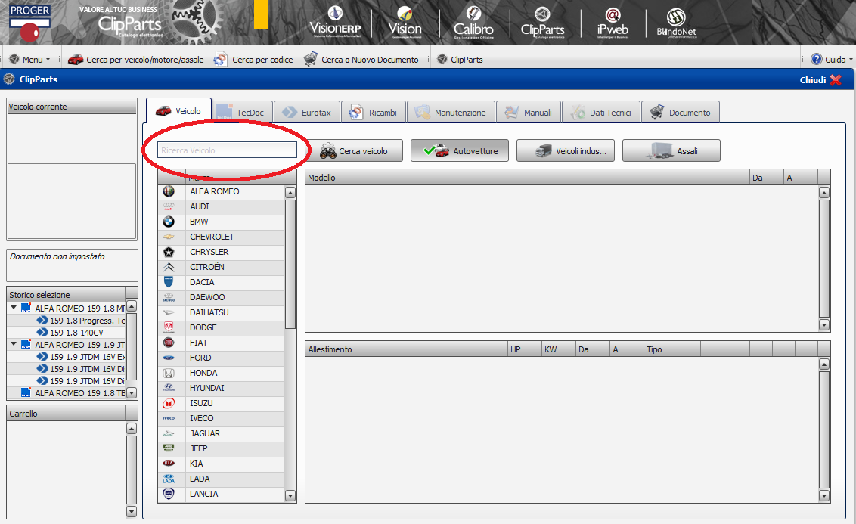Screen dimensions: 856x524
Task: Select the Dacia brand logo
Action: (169, 282)
